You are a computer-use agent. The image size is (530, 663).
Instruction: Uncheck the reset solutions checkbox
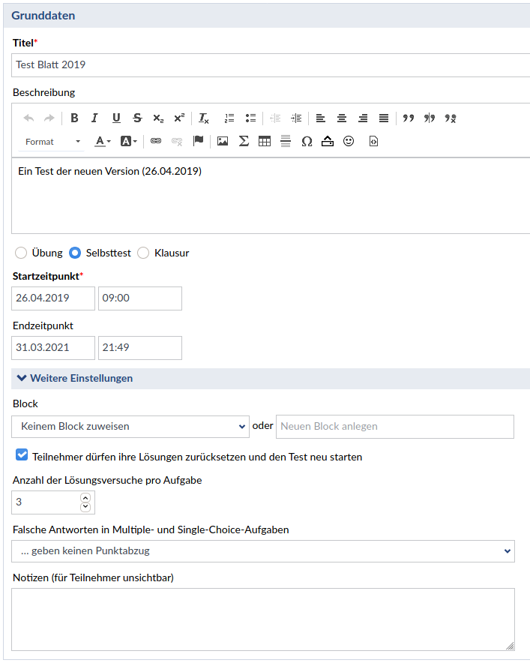click(x=22, y=455)
